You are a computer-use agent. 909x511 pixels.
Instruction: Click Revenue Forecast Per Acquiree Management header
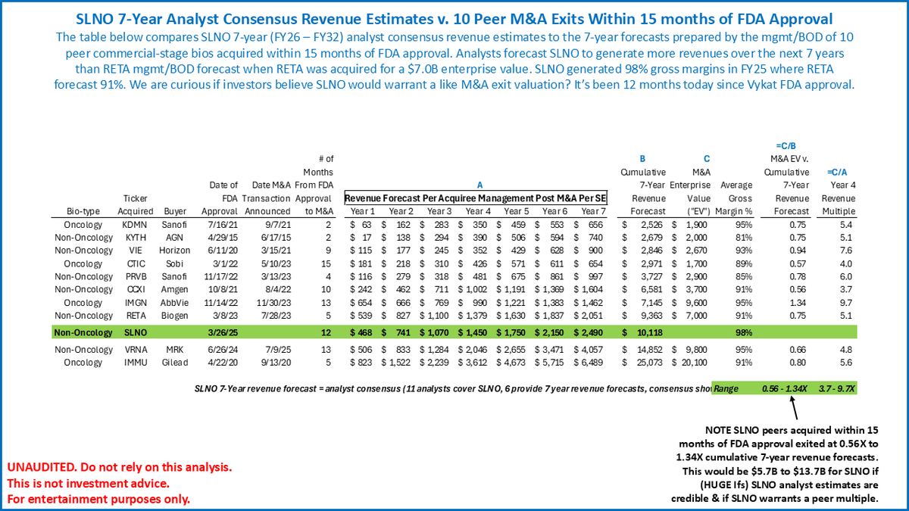tap(476, 197)
